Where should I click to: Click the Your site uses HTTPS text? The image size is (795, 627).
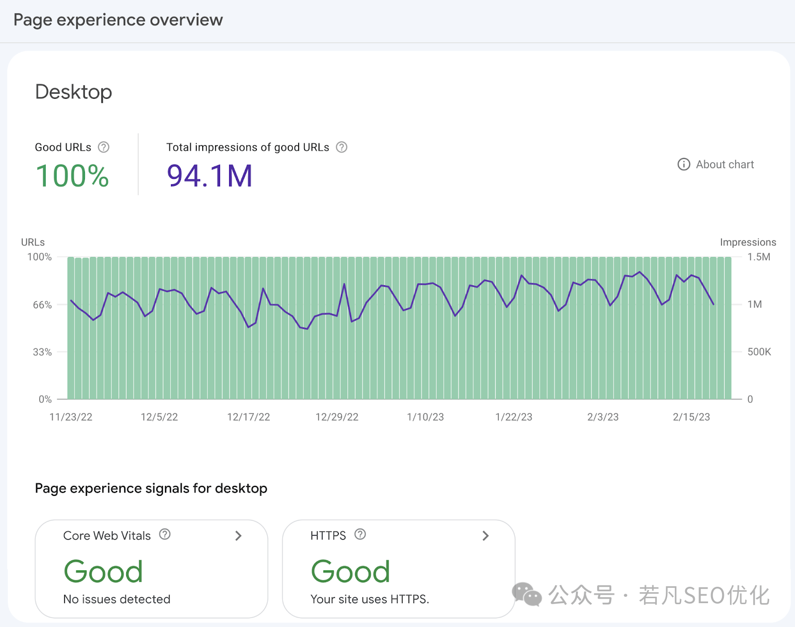[370, 599]
